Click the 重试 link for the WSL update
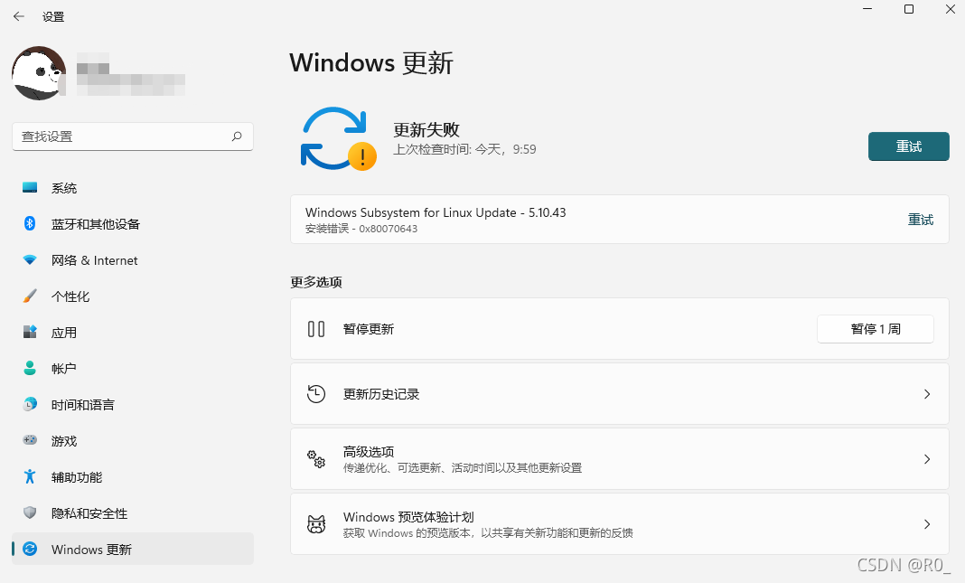Screen dimensions: 965x583 coord(921,220)
